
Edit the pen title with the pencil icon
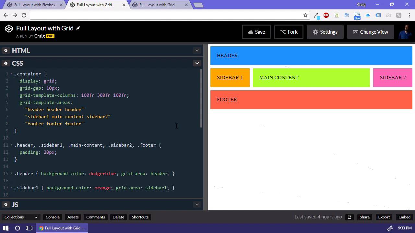pyautogui.click(x=78, y=28)
